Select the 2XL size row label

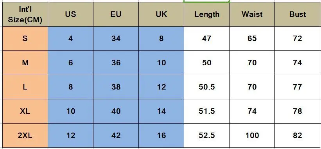(25, 135)
